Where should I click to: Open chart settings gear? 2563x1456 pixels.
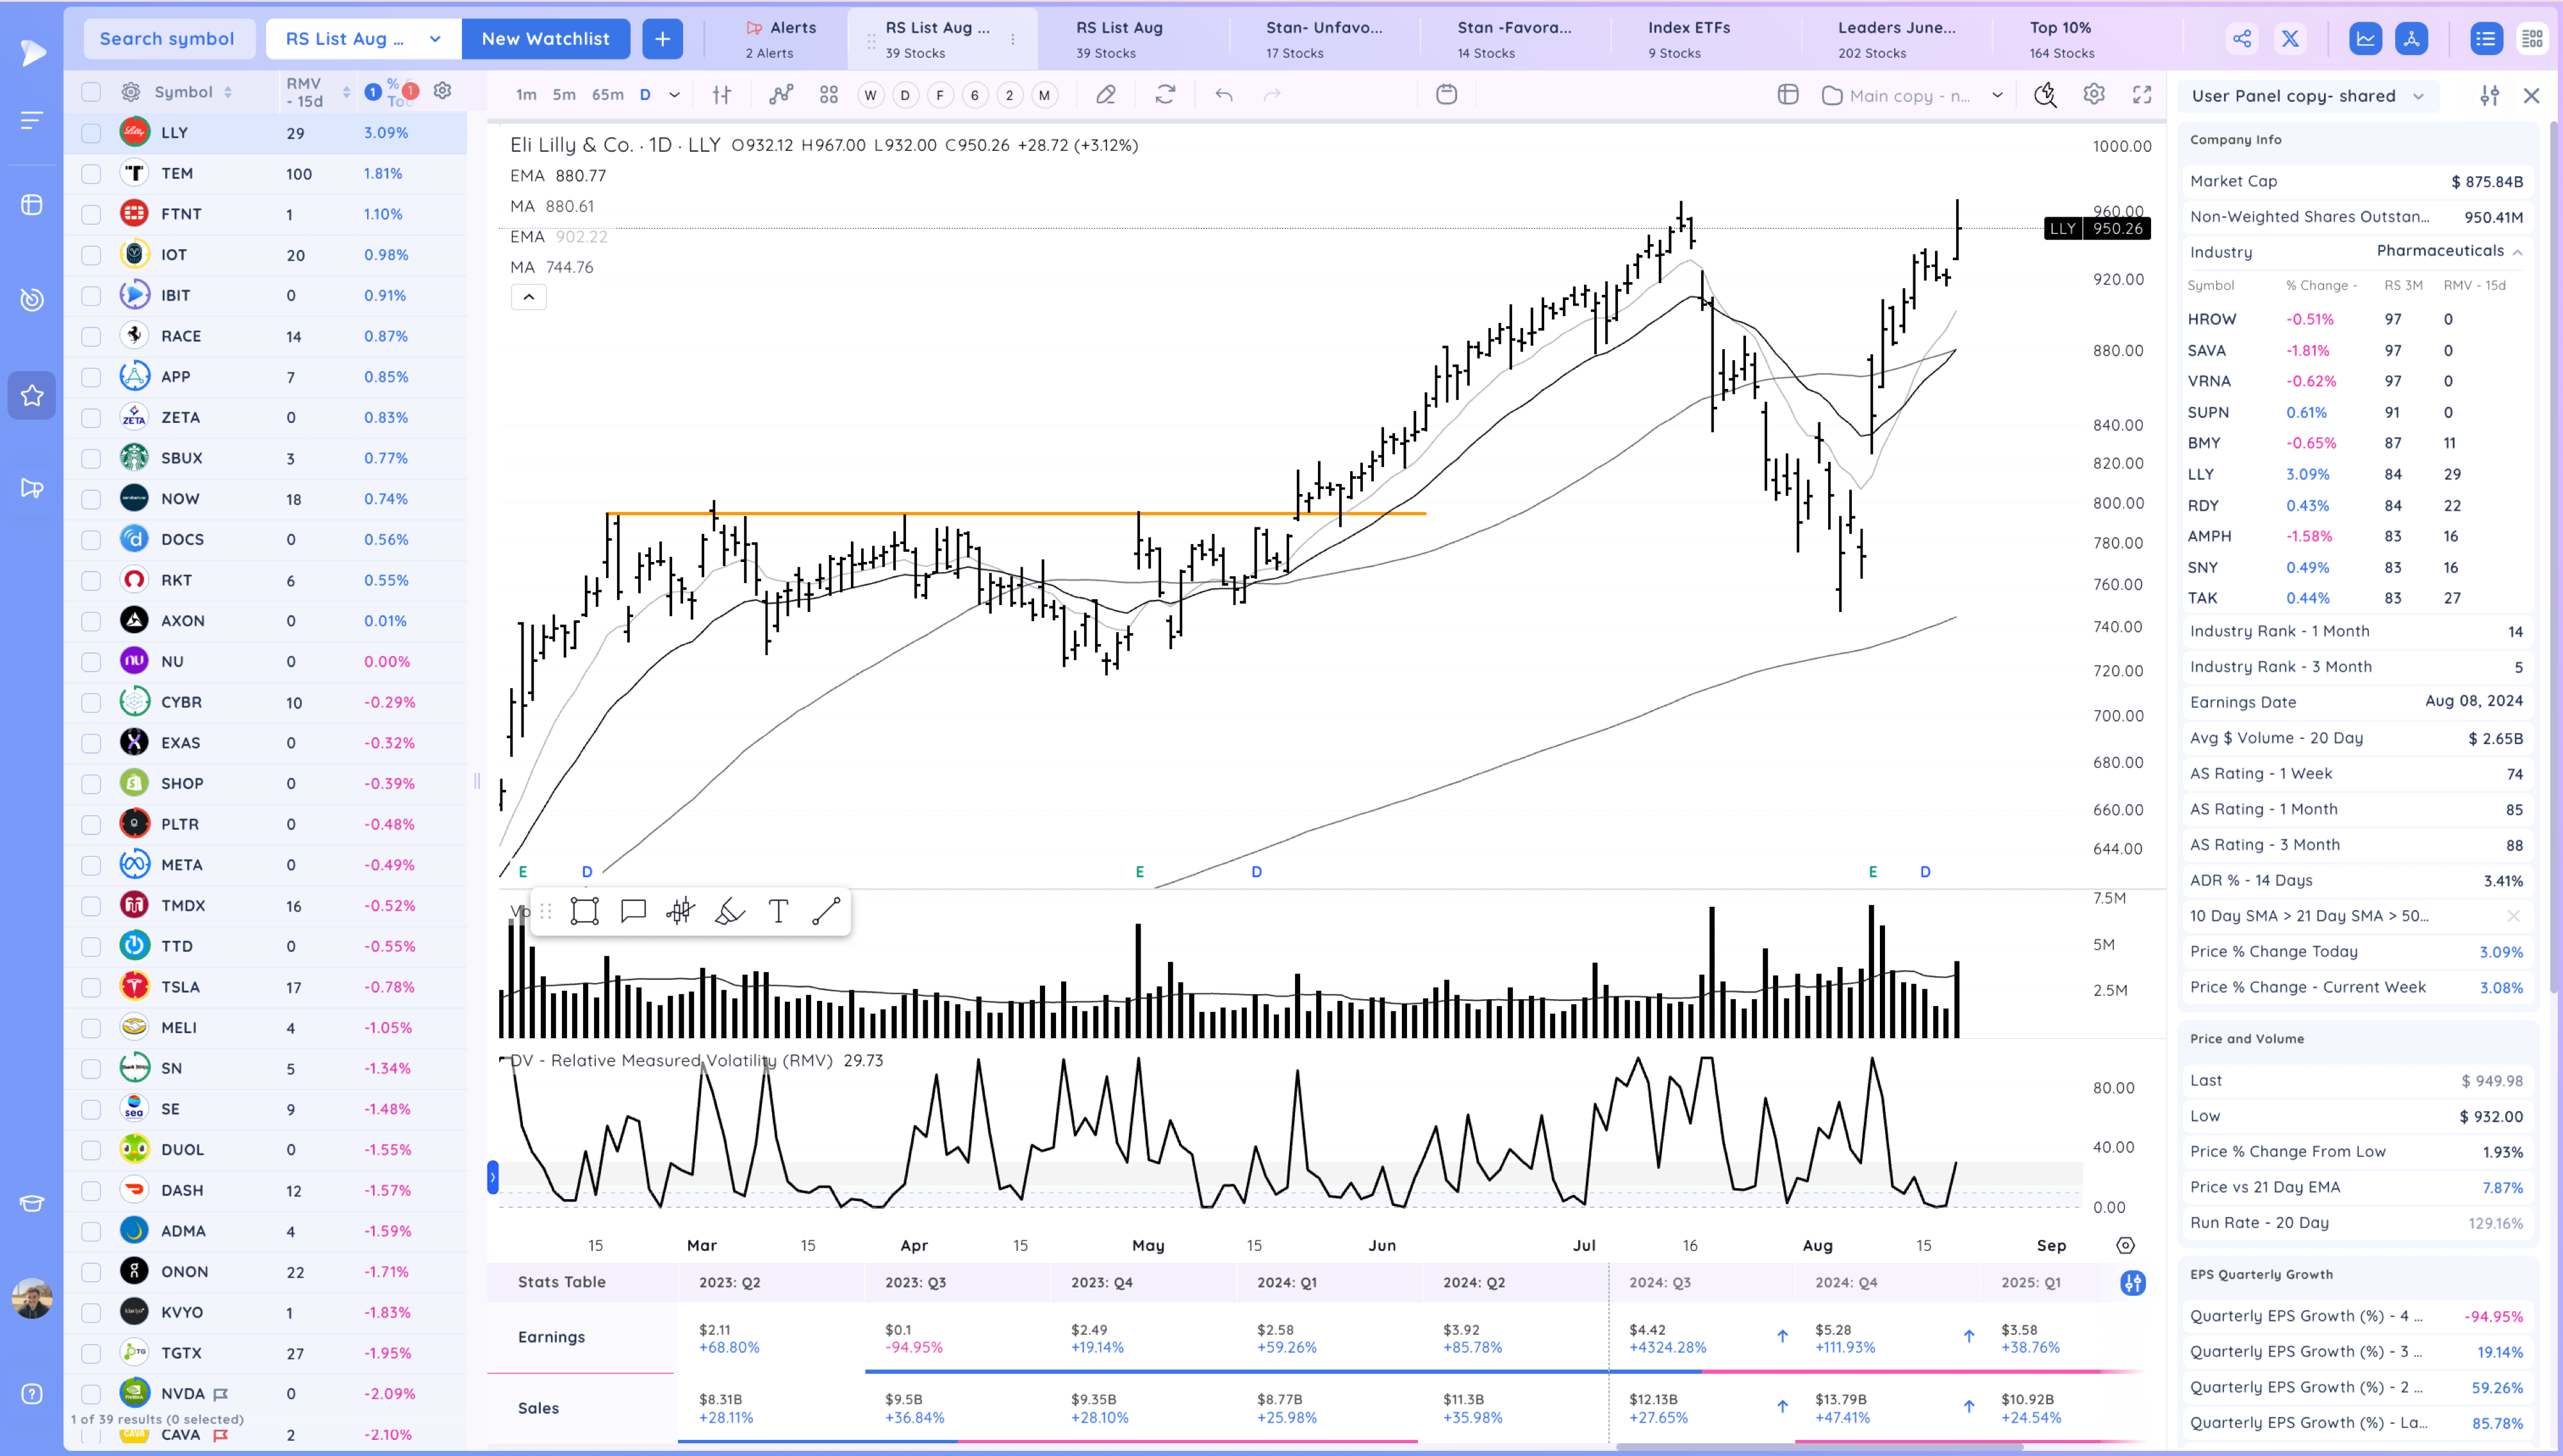[2093, 95]
